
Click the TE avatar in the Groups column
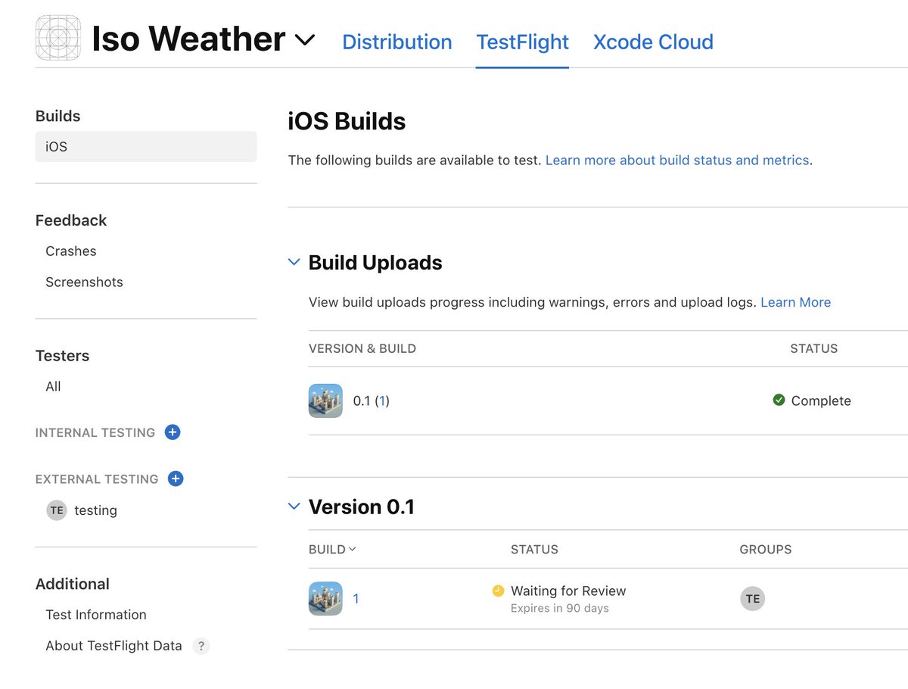752,598
